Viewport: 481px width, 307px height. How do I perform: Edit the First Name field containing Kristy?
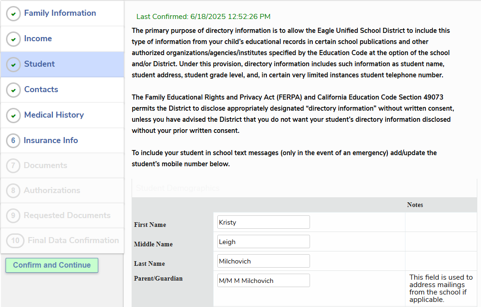tap(264, 222)
